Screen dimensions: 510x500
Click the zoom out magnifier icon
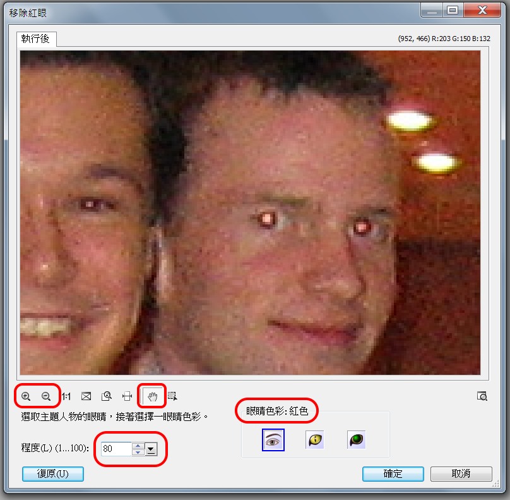(45, 396)
